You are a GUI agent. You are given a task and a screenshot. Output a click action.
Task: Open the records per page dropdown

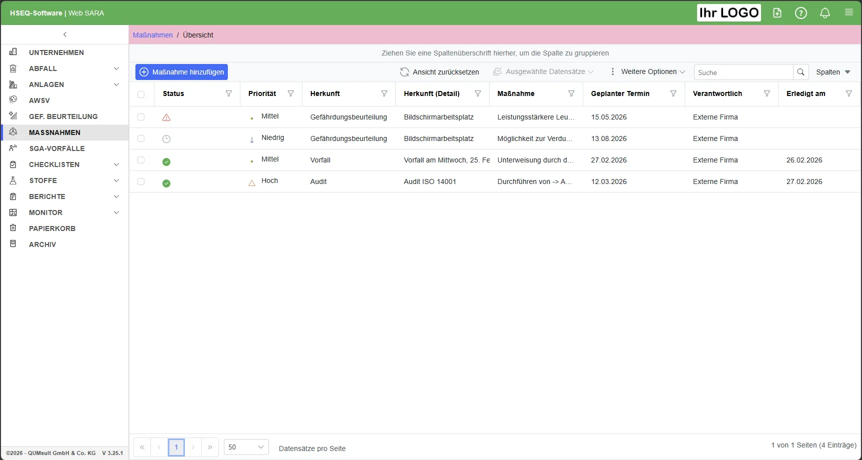coord(246,447)
